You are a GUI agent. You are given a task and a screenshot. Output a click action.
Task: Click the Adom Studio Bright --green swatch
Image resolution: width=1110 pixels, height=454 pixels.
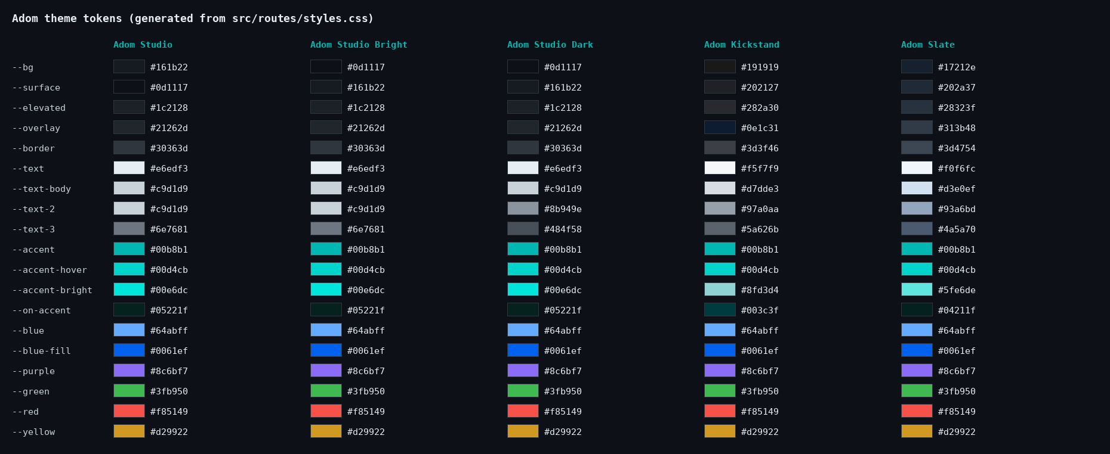coord(326,391)
